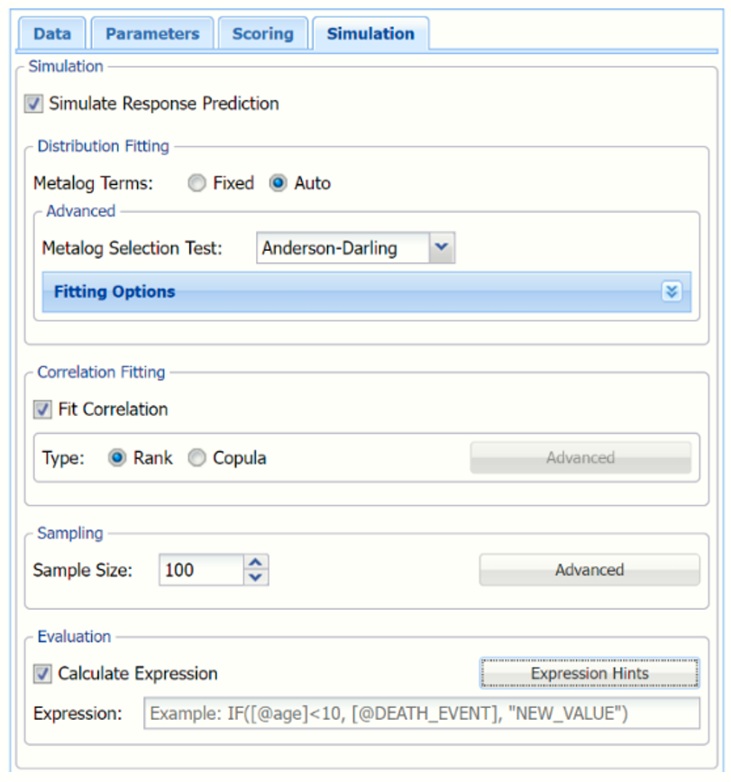731x782 pixels.
Task: Select Rank correlation type
Action: (x=117, y=458)
